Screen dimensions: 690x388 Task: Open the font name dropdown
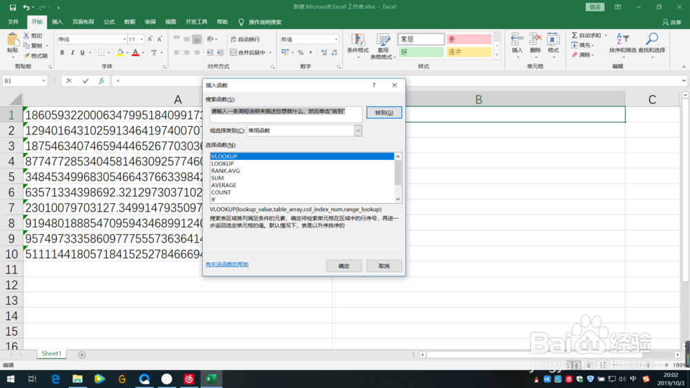pyautogui.click(x=124, y=39)
